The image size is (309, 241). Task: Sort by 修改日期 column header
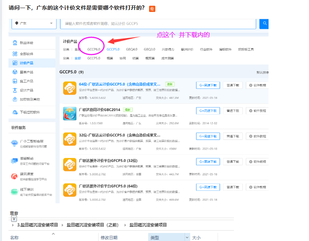(109, 238)
